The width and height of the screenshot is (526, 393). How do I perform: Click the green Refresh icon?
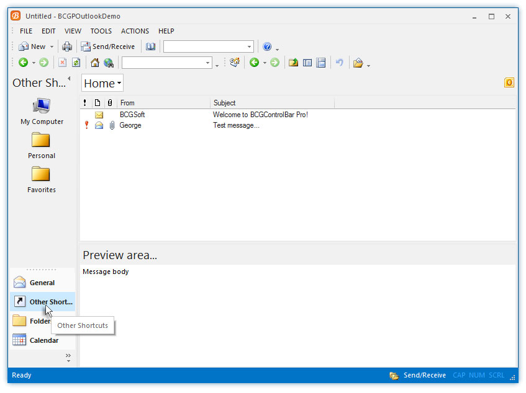76,63
